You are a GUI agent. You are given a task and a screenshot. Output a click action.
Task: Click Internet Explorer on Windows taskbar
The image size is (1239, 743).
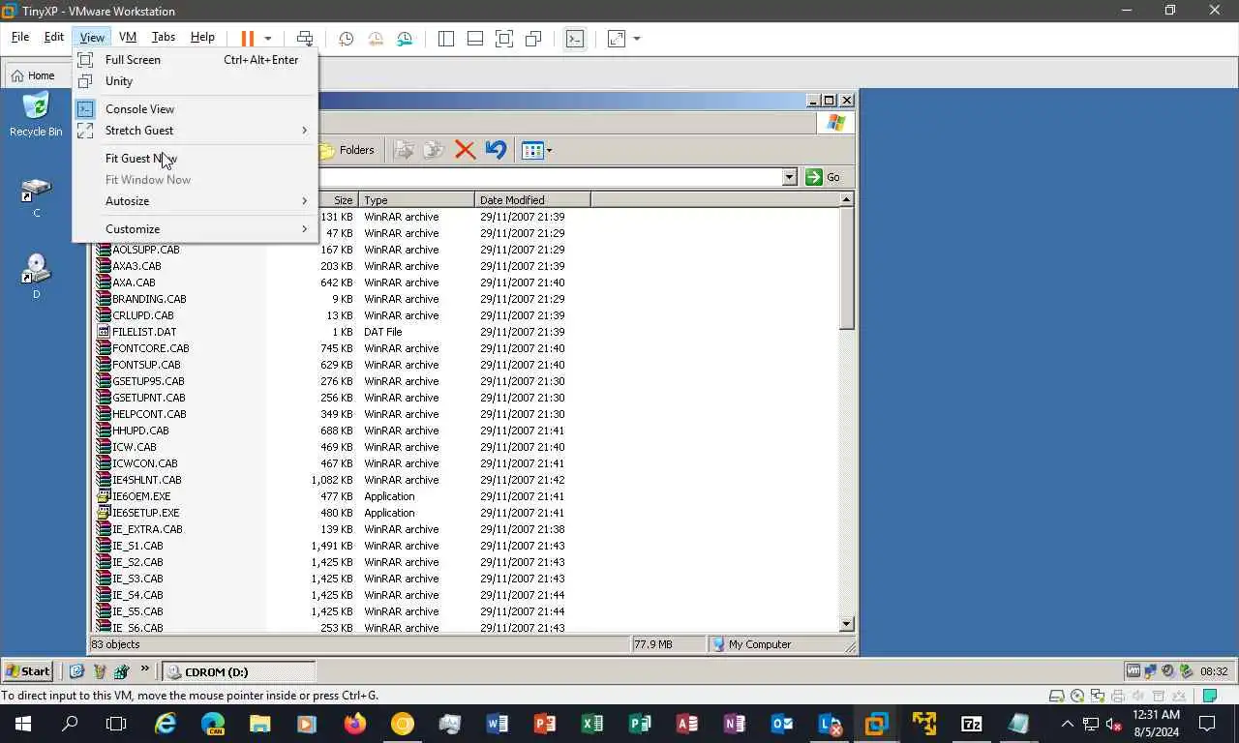point(166,723)
